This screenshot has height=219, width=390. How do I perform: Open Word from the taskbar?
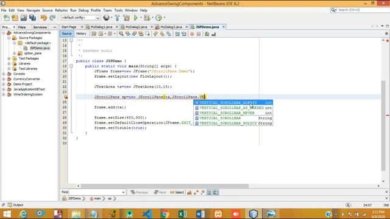pos(200,214)
